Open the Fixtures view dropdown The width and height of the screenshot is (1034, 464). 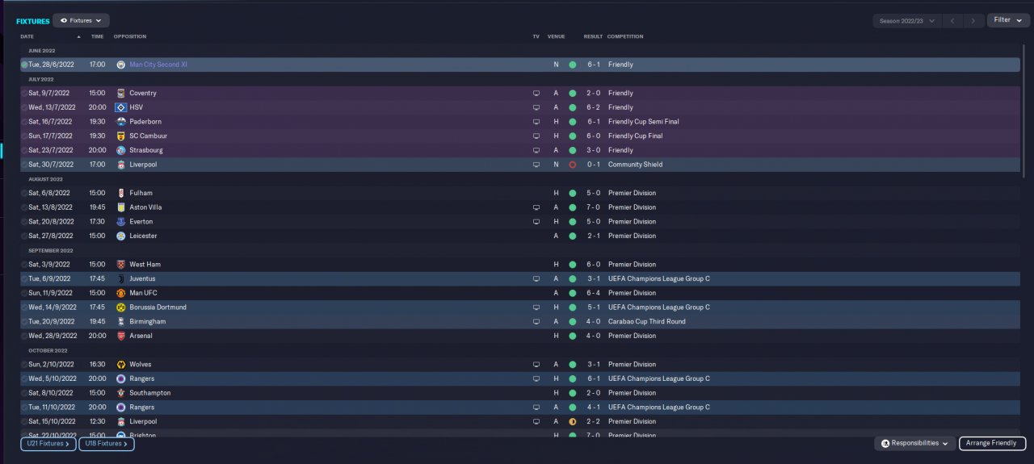tap(81, 20)
